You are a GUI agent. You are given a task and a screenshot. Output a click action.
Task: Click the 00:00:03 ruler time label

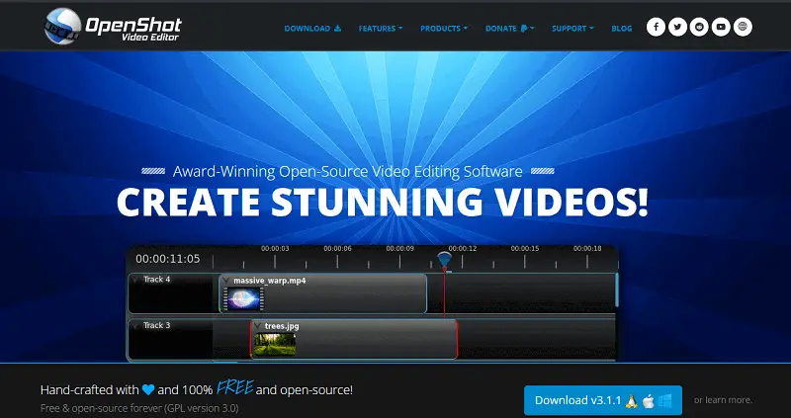(x=275, y=249)
